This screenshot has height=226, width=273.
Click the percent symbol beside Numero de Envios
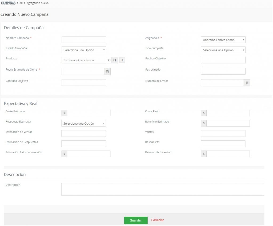pyautogui.click(x=247, y=83)
